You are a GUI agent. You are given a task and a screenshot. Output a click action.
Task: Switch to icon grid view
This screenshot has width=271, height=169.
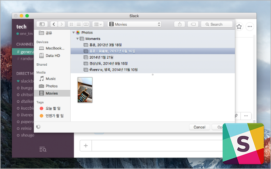pos(71,24)
